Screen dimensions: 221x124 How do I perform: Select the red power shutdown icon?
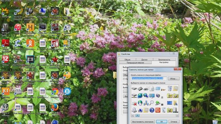click(x=158, y=110)
